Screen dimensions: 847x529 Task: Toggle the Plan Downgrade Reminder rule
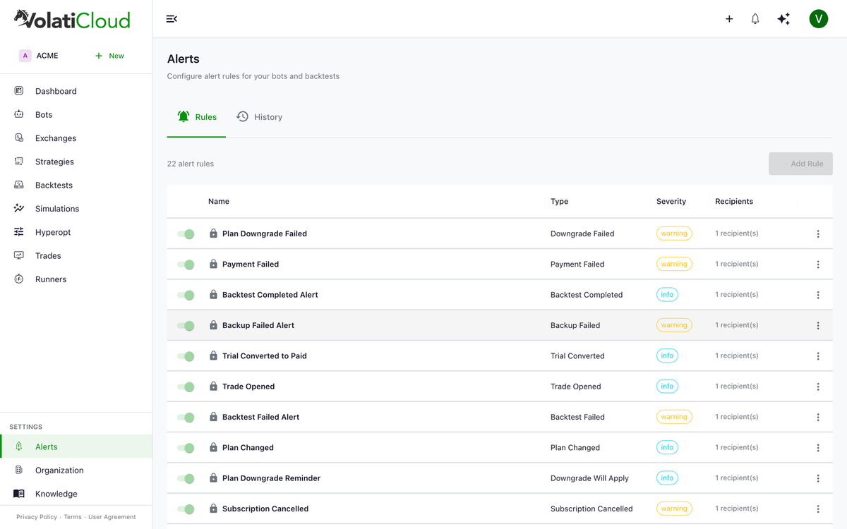[186, 478]
